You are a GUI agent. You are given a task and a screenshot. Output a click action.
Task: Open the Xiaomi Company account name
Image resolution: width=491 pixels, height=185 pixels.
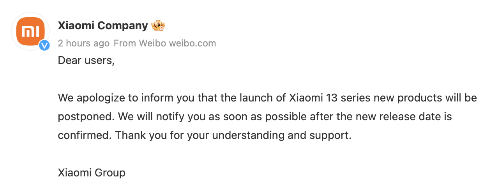[x=103, y=26]
